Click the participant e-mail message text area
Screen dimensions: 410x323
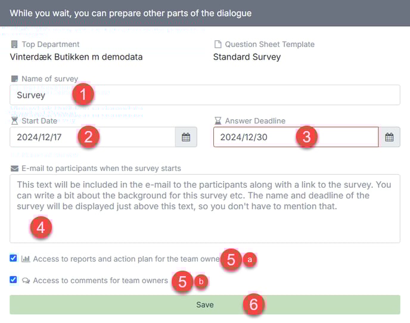(205, 209)
